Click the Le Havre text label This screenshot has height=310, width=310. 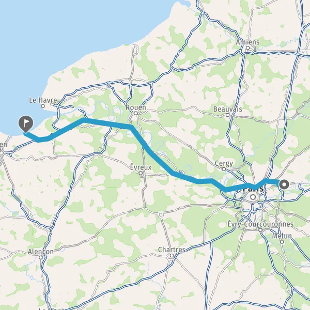point(43,100)
